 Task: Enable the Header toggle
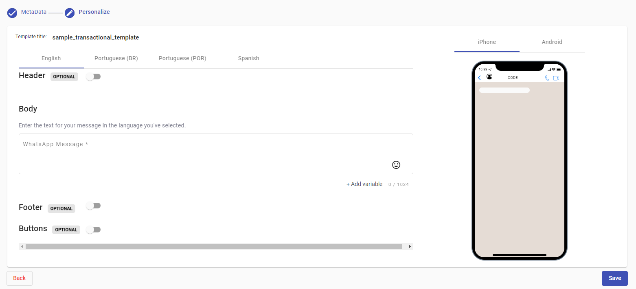pyautogui.click(x=93, y=77)
